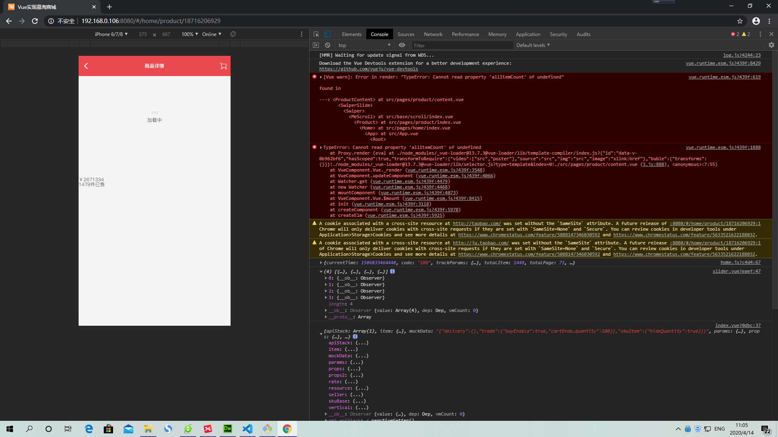Image resolution: width=778 pixels, height=437 pixels.
Task: Open source link slider.vue?eaef:47
Action: point(736,271)
